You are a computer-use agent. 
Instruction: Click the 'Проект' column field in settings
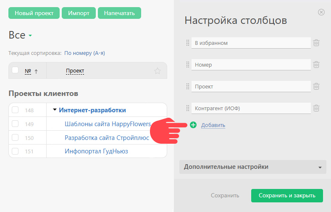(251, 87)
